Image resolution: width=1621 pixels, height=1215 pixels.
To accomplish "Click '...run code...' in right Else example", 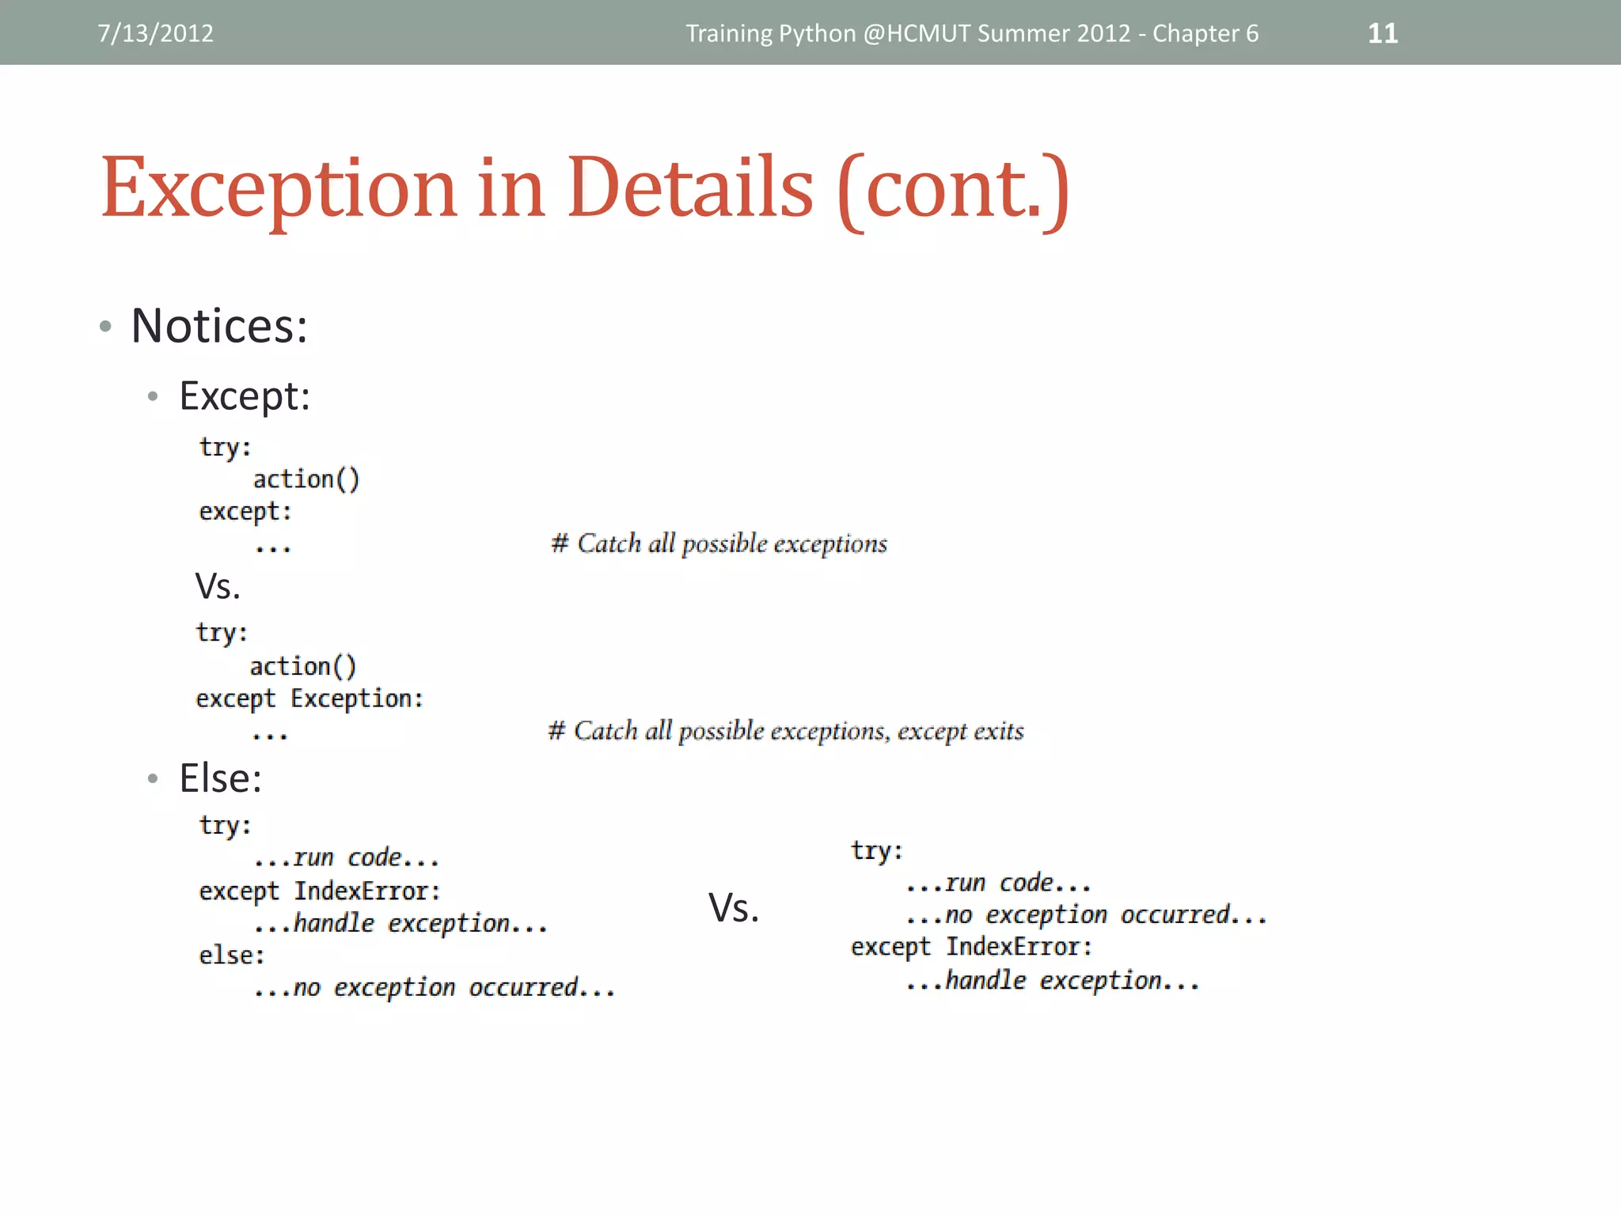I will 998,883.
